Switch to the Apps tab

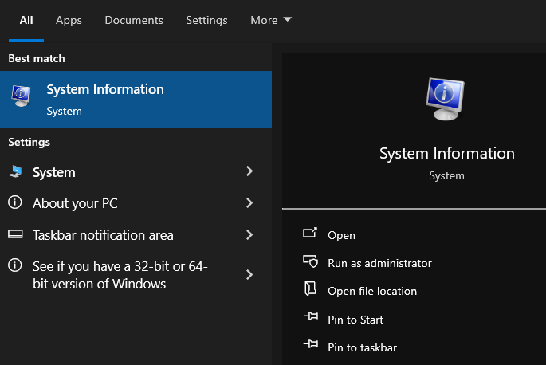(x=69, y=20)
